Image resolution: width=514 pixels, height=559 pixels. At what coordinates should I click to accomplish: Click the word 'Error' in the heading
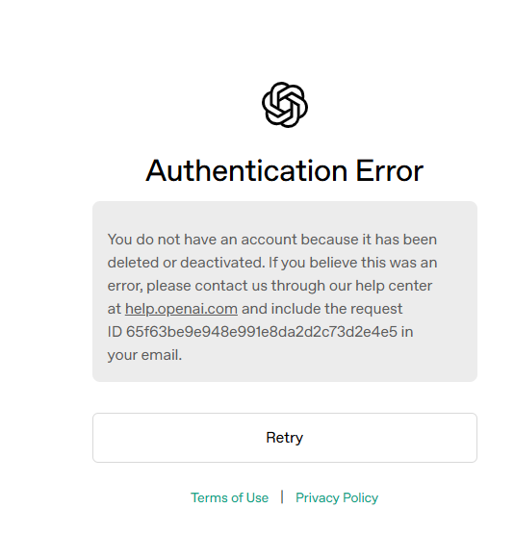click(x=390, y=170)
